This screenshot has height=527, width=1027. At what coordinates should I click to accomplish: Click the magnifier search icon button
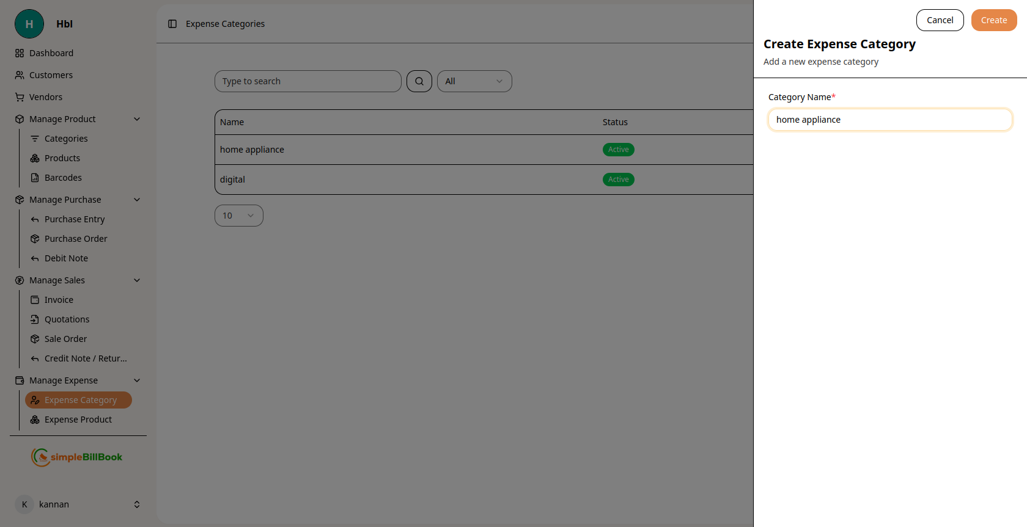point(419,81)
